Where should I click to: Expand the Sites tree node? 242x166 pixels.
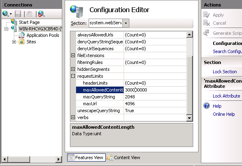[x=14, y=42]
